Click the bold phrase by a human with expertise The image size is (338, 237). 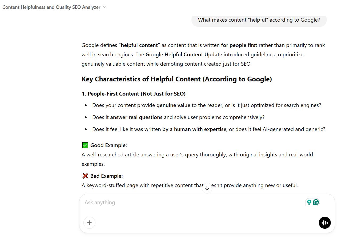pos(194,129)
